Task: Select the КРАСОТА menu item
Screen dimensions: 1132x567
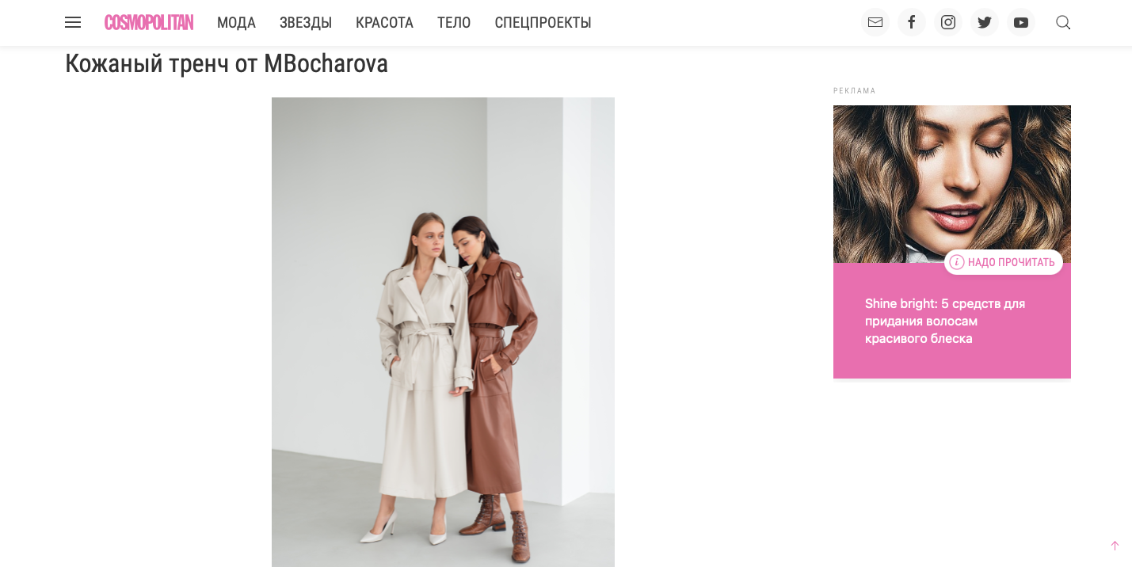Action: coord(384,22)
